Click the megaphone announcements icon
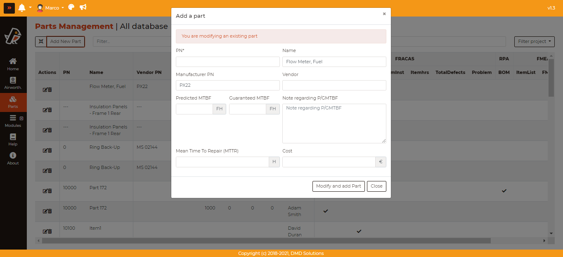This screenshot has height=257, width=563. pyautogui.click(x=83, y=7)
